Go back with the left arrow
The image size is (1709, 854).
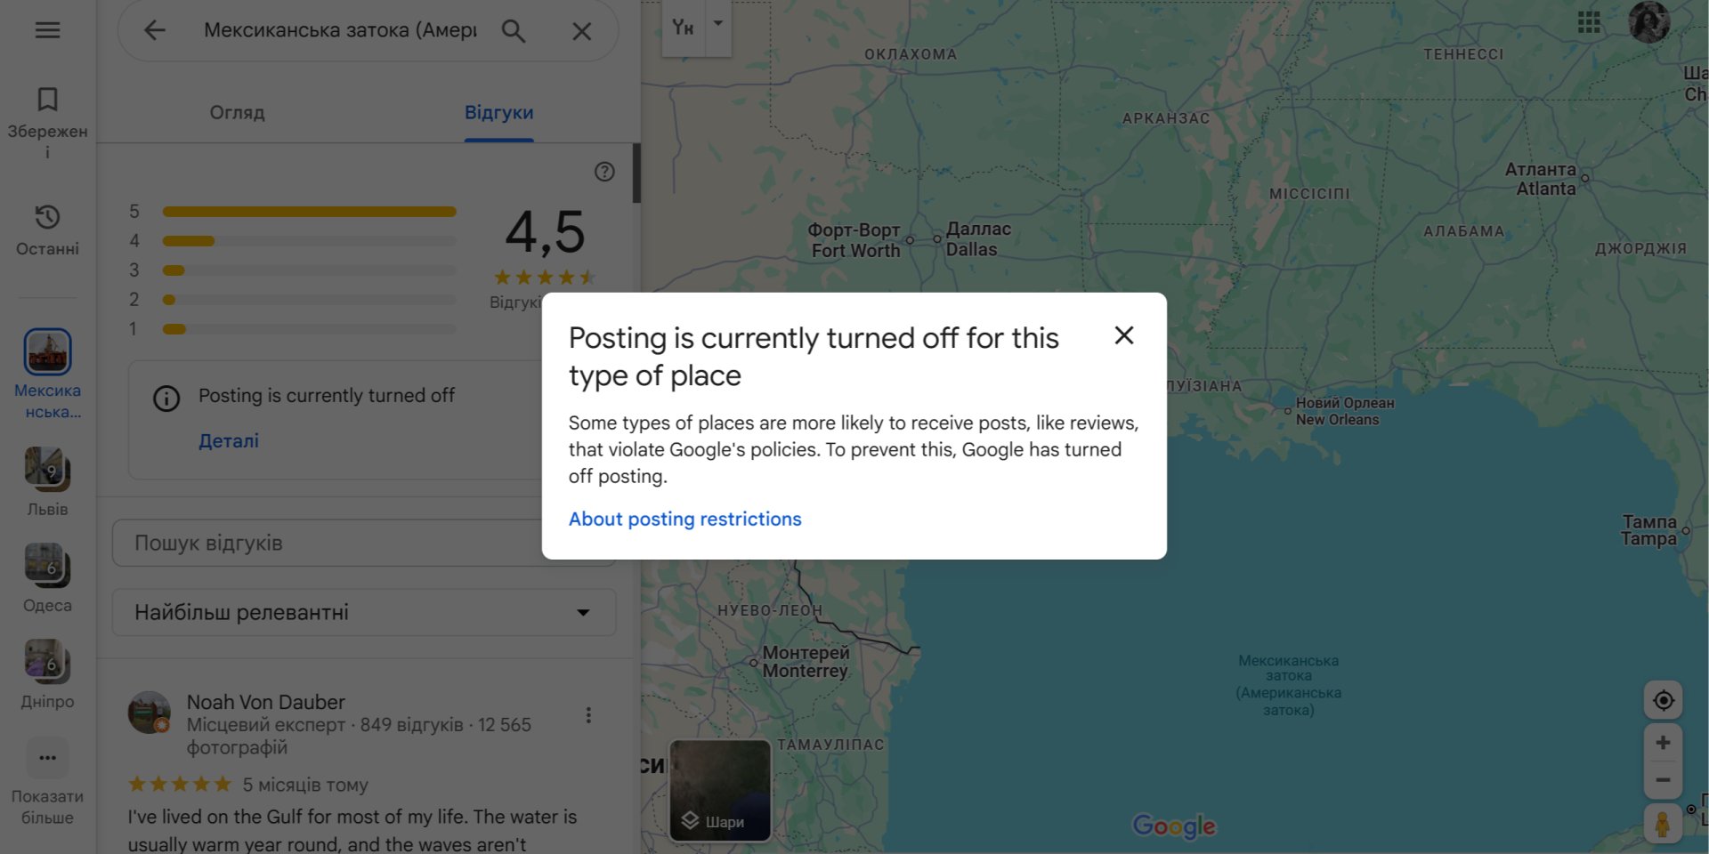coord(155,30)
